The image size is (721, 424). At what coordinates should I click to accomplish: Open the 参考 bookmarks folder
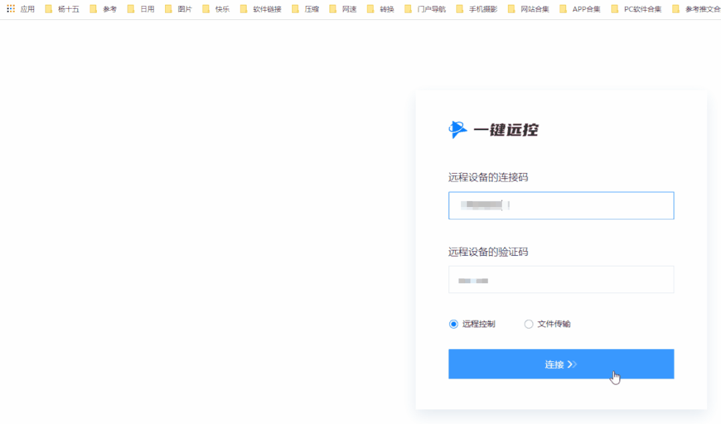(x=93, y=8)
